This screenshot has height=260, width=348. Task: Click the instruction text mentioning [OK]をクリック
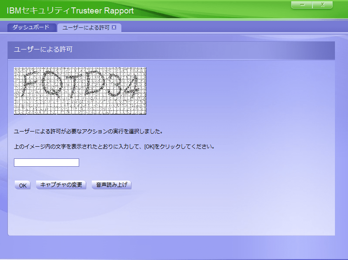[x=114, y=147]
